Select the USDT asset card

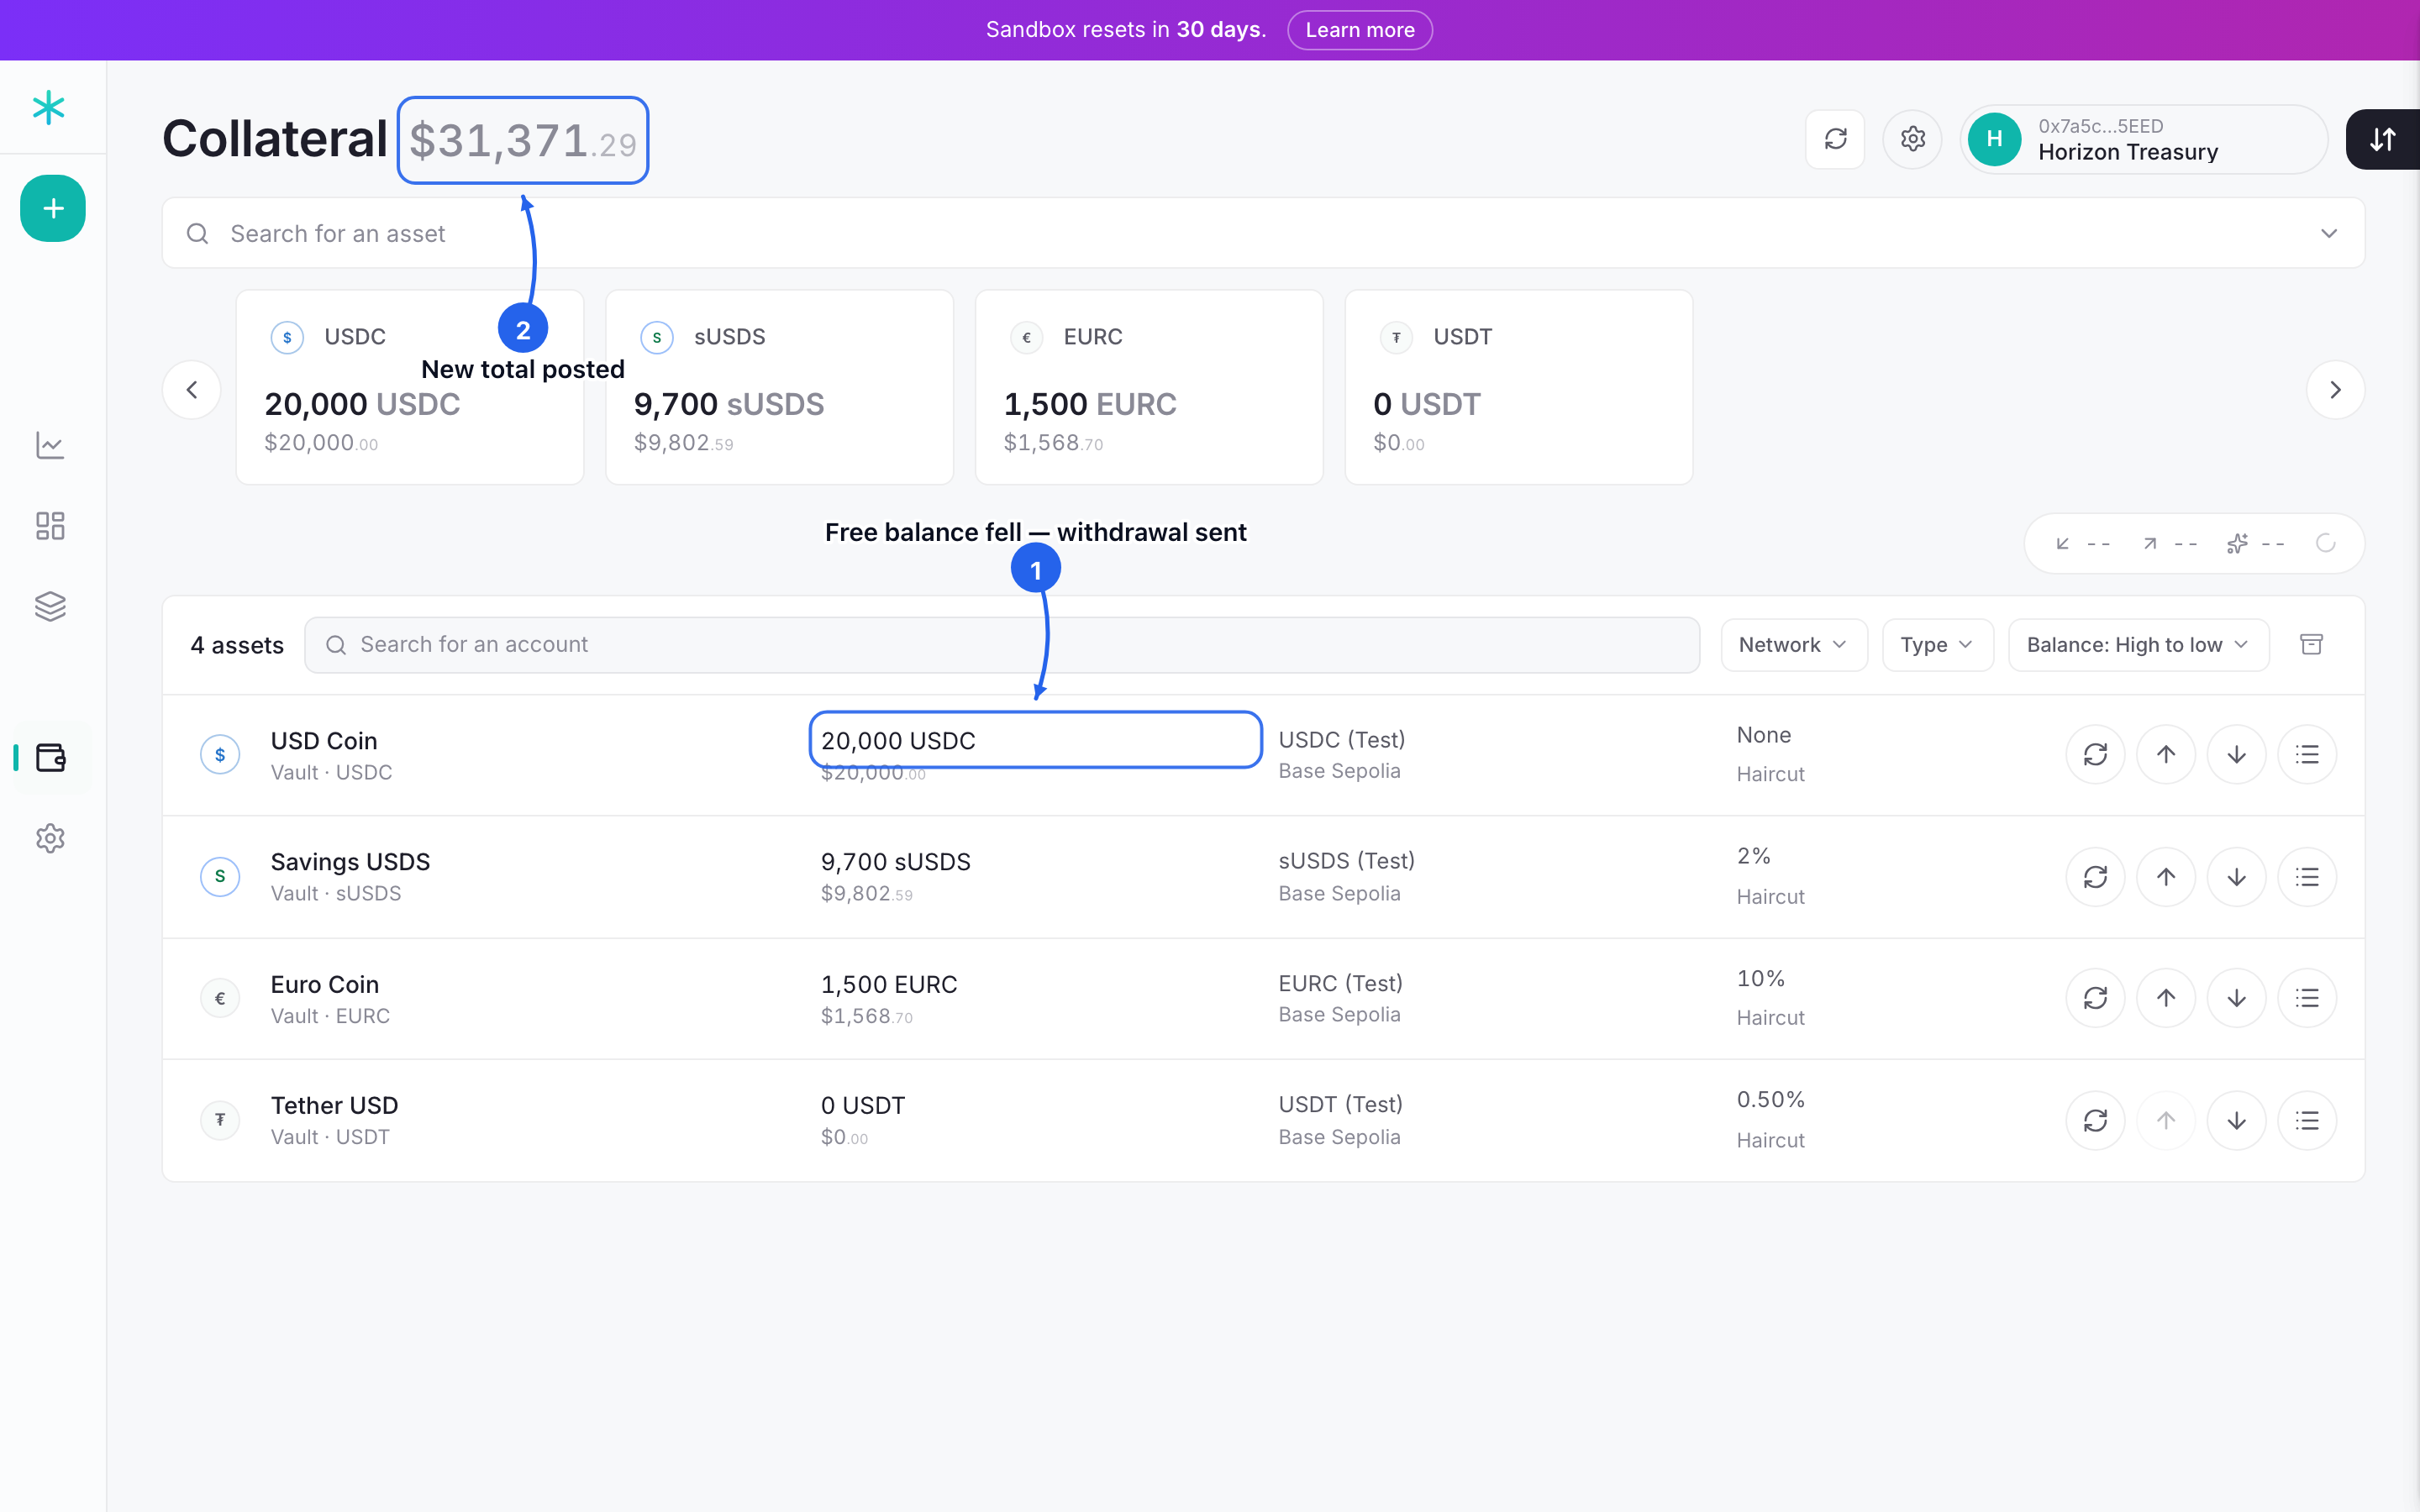(x=1518, y=388)
